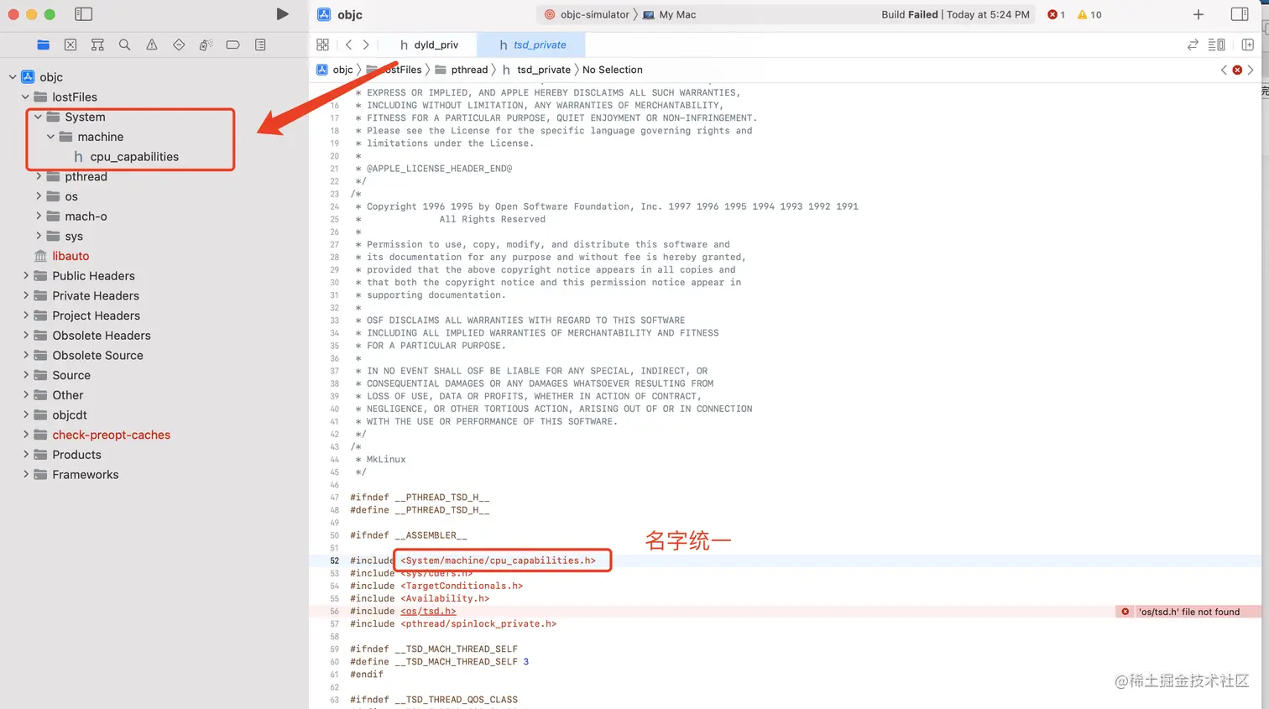Toggle code review changes arrows icon
The height and width of the screenshot is (709, 1269).
1193,44
